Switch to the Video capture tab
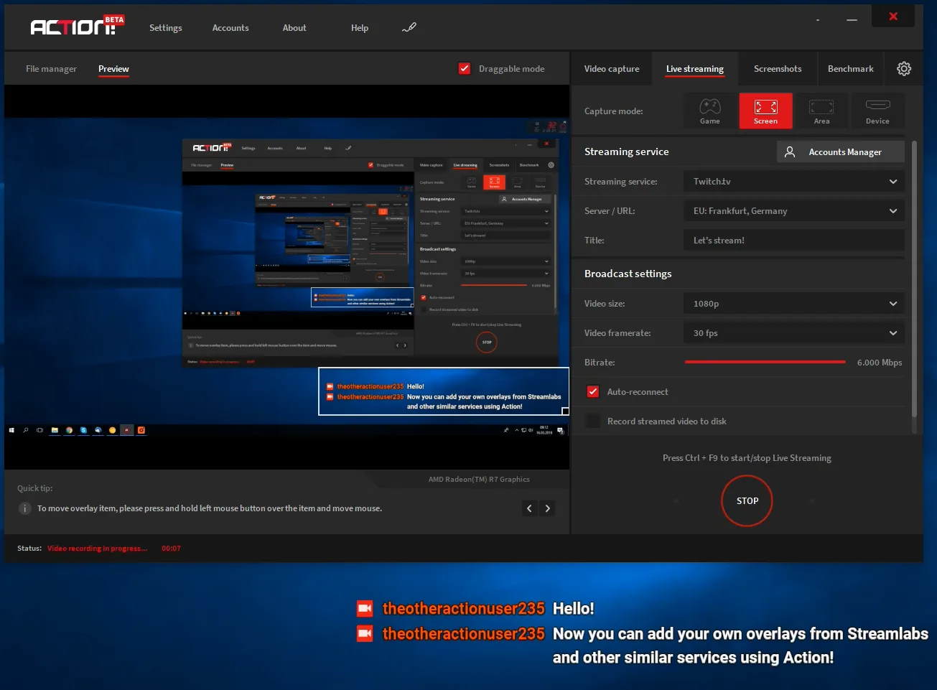This screenshot has height=690, width=937. tap(612, 69)
